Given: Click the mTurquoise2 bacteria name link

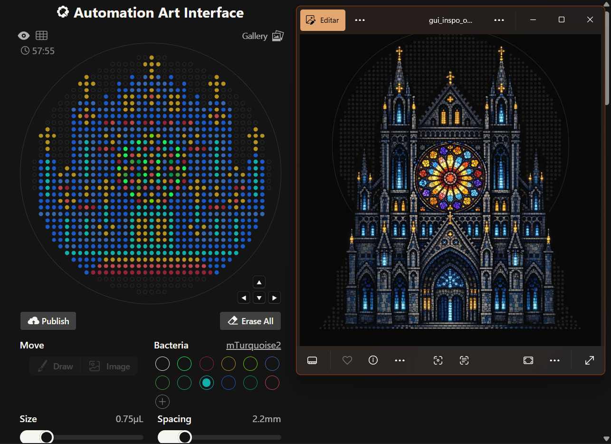Looking at the screenshot, I should [x=253, y=346].
